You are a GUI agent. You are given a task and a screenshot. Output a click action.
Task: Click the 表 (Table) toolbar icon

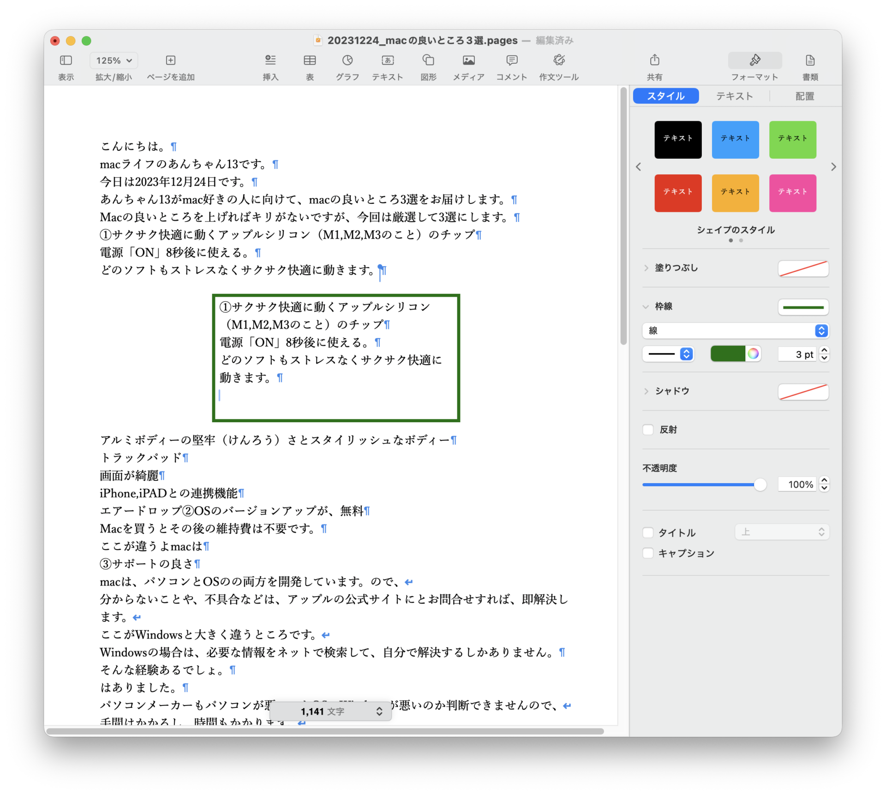tap(310, 60)
